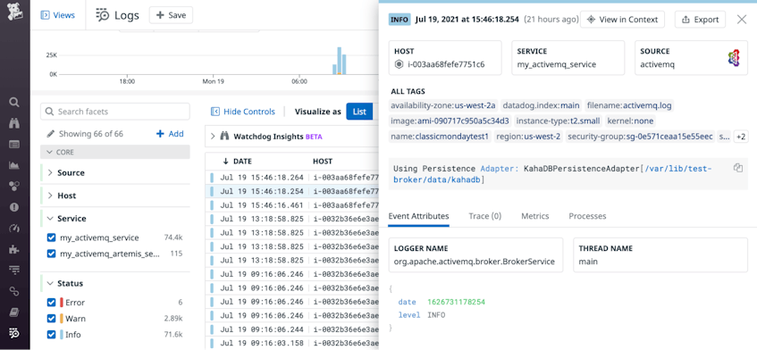
Task: Uncheck the Warn status checkbox
Action: pyautogui.click(x=51, y=319)
